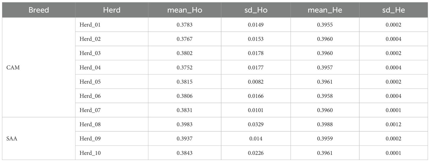Click the mean_He value 0.3955

coord(325,25)
